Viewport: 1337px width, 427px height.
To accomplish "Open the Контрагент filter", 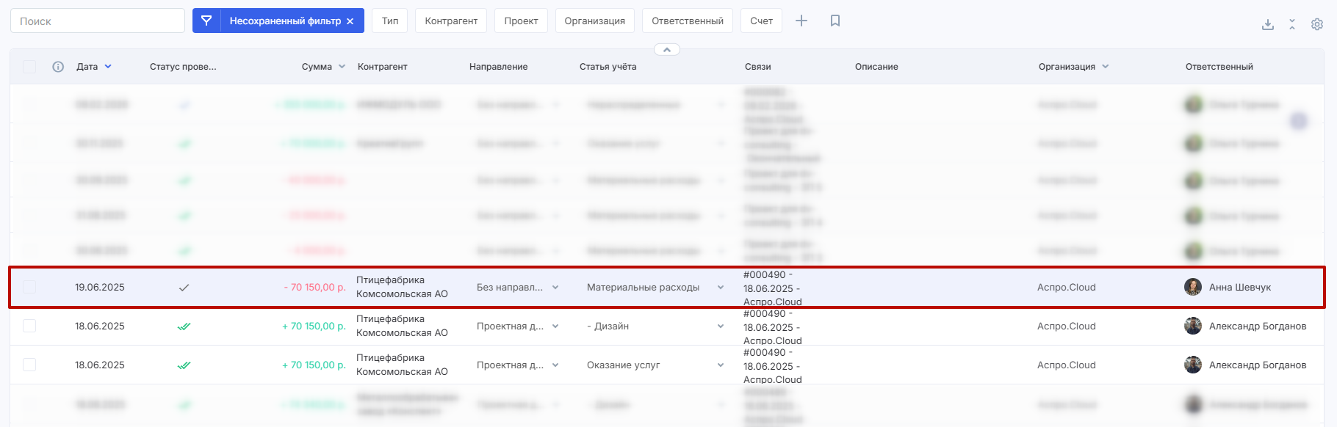I will tap(451, 21).
